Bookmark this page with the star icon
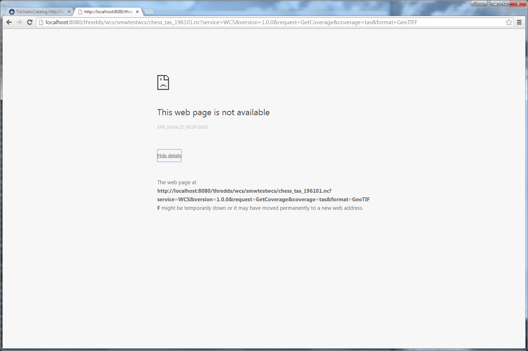Screen dimensions: 528x351 pos(509,22)
